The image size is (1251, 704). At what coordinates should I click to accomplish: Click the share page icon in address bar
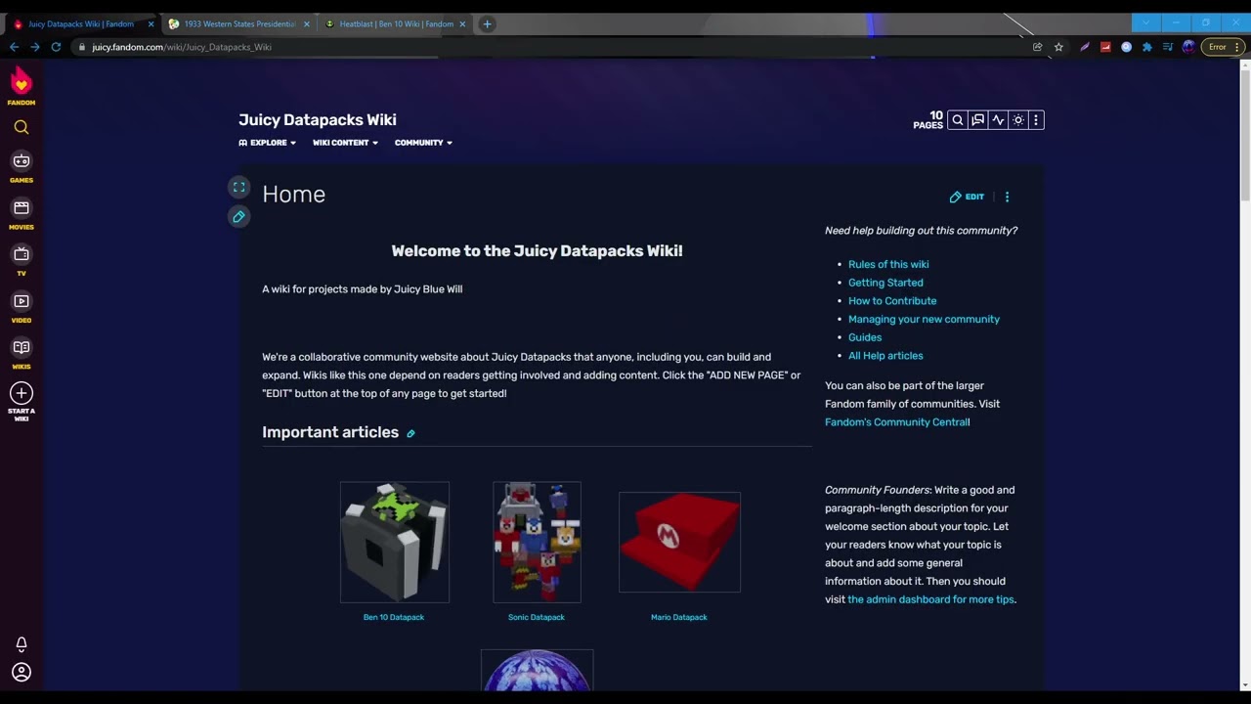[x=1037, y=47]
